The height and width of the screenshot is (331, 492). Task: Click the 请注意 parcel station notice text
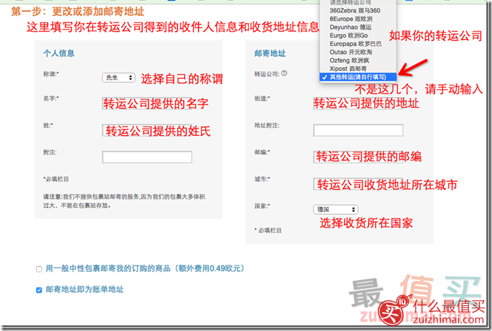click(124, 201)
